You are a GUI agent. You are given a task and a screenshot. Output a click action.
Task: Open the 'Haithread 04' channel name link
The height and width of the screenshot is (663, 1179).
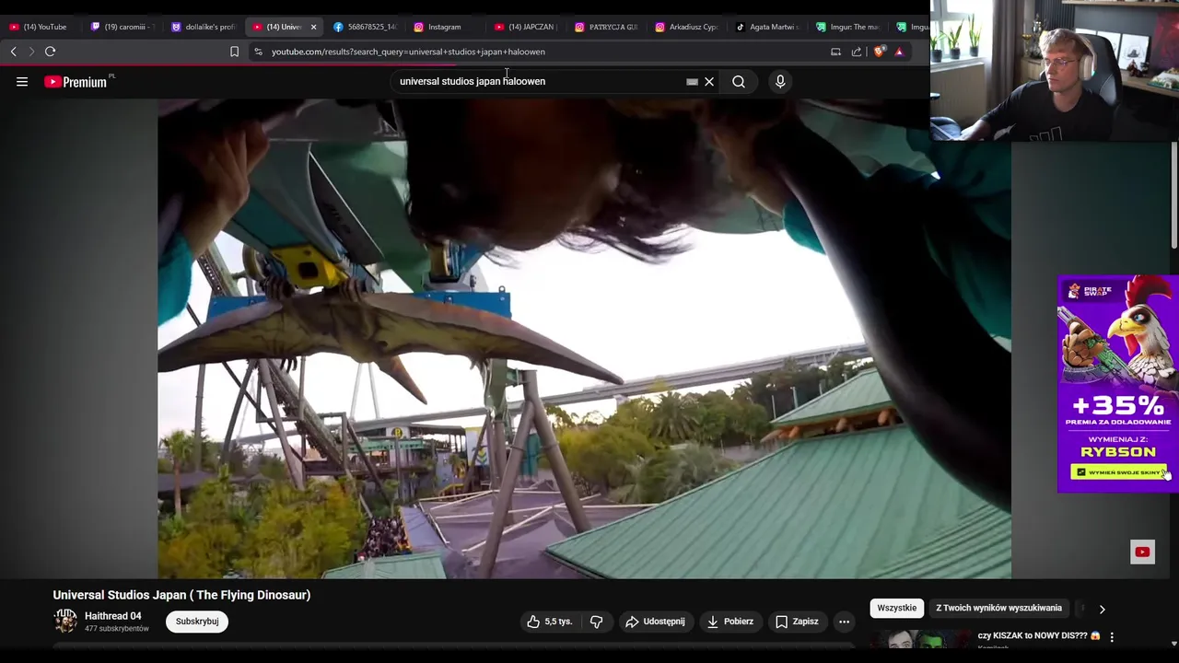112,616
